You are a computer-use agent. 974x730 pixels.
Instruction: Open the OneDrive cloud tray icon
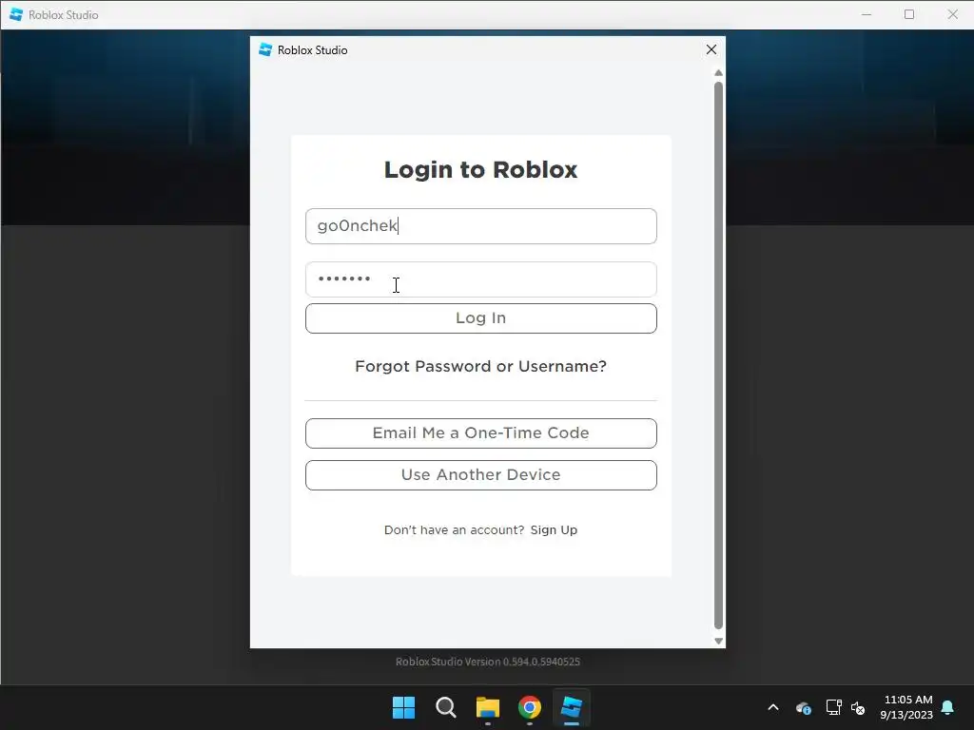[804, 707]
